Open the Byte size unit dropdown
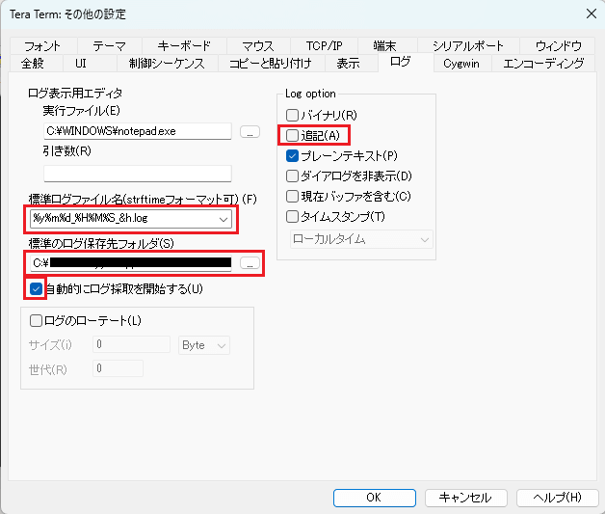Image resolution: width=605 pixels, height=514 pixels. (222, 344)
